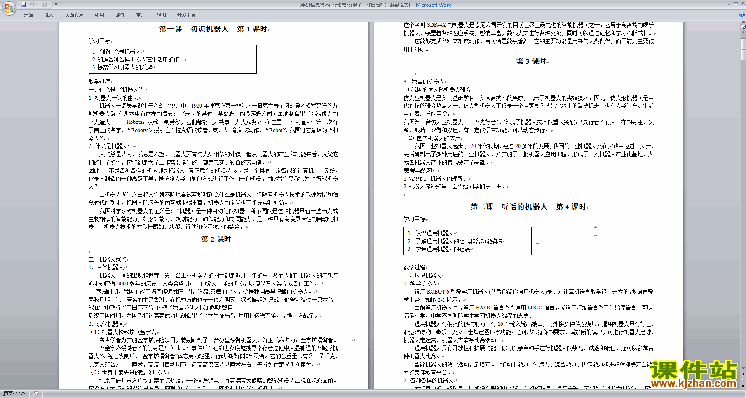Image resolution: width=746 pixels, height=398 pixels.
Task: Open the 页面布局 tab
Action: [74, 15]
